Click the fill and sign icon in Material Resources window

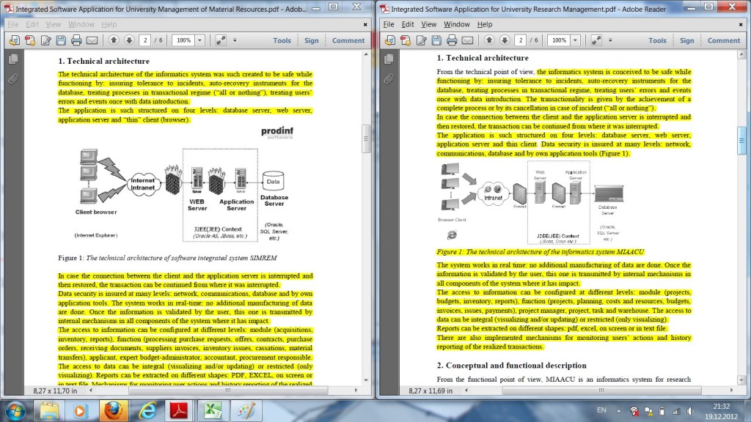46,41
